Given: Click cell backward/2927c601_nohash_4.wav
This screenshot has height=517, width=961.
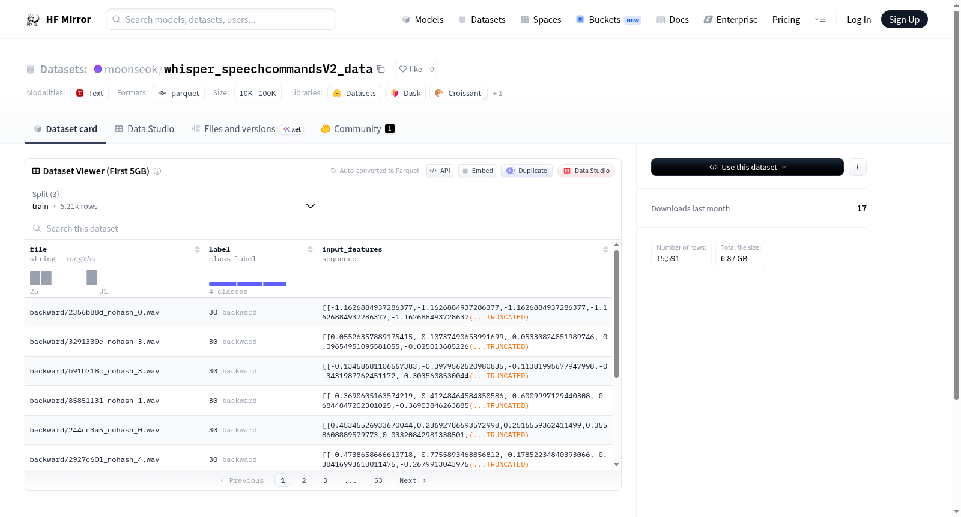Looking at the screenshot, I should 114,458.
